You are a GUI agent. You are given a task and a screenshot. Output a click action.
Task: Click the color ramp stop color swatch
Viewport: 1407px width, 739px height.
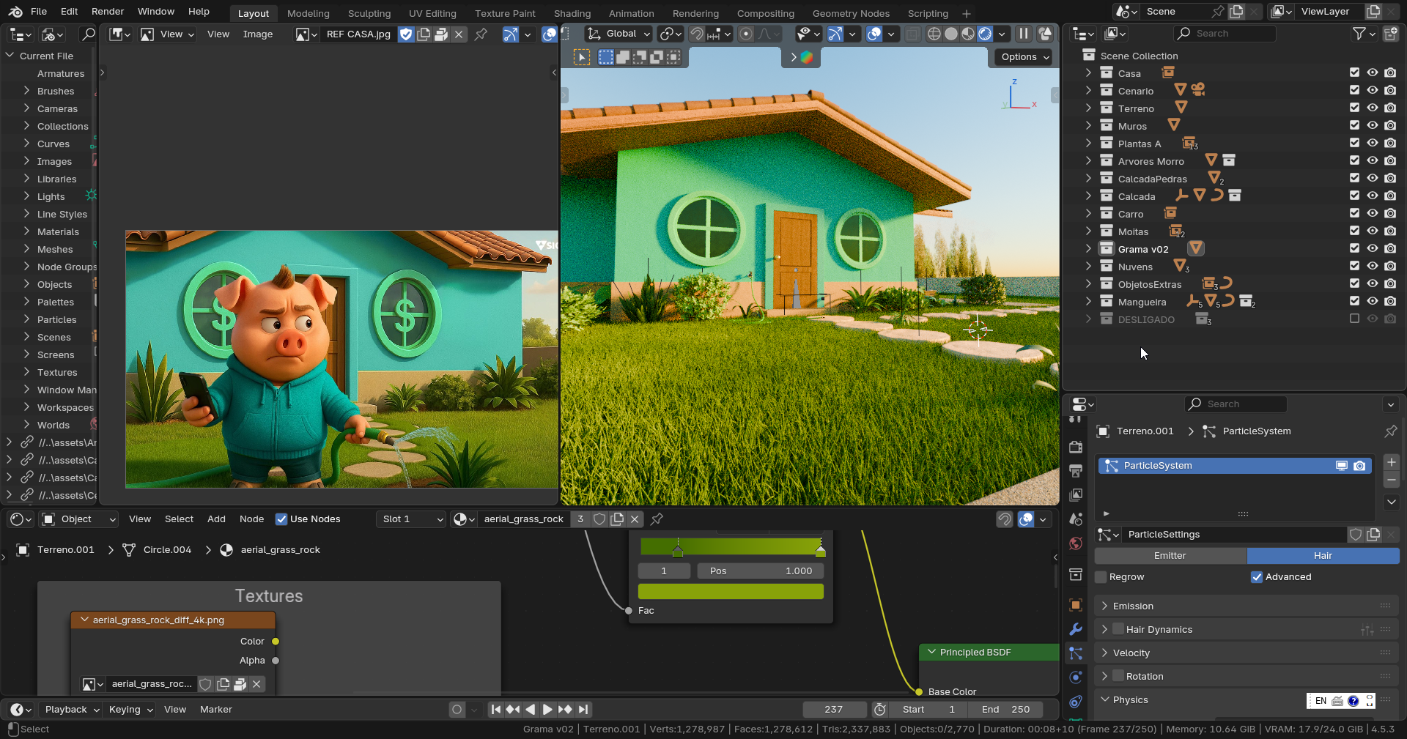(731, 591)
